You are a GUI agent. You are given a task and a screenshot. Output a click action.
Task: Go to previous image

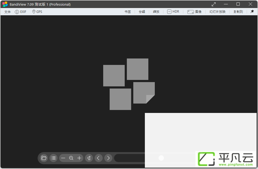coord(99,158)
